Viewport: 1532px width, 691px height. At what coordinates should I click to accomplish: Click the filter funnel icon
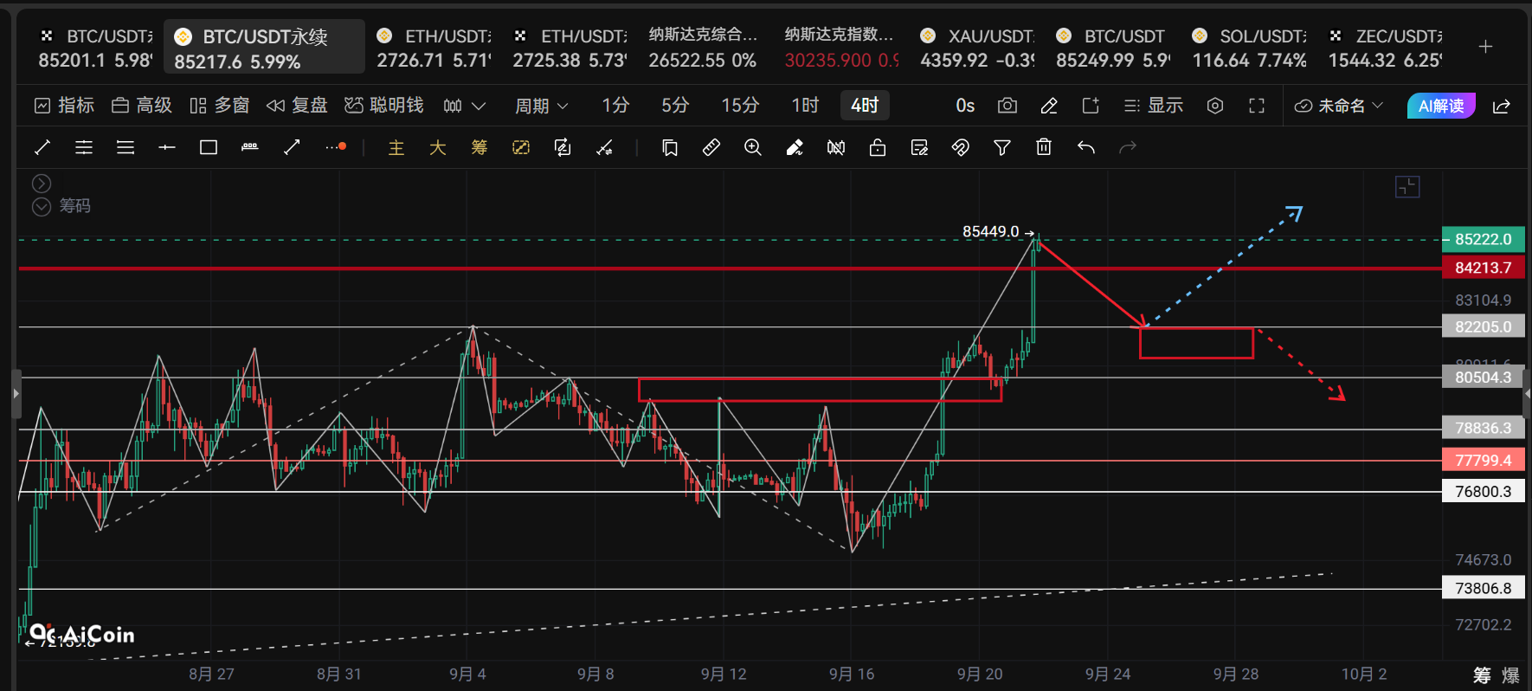pos(1002,148)
